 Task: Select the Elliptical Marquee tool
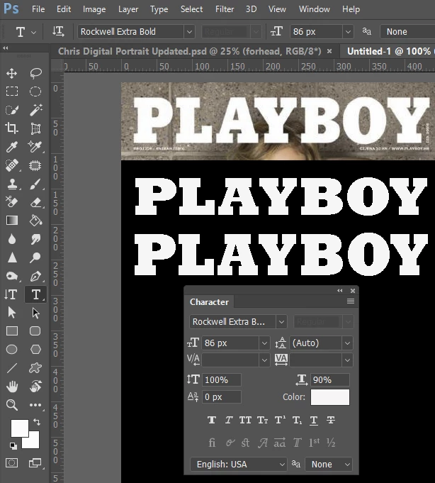(x=35, y=91)
